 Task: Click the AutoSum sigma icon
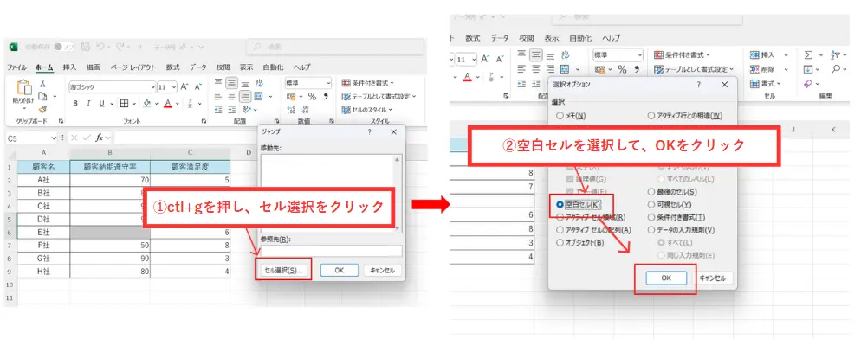click(808, 54)
